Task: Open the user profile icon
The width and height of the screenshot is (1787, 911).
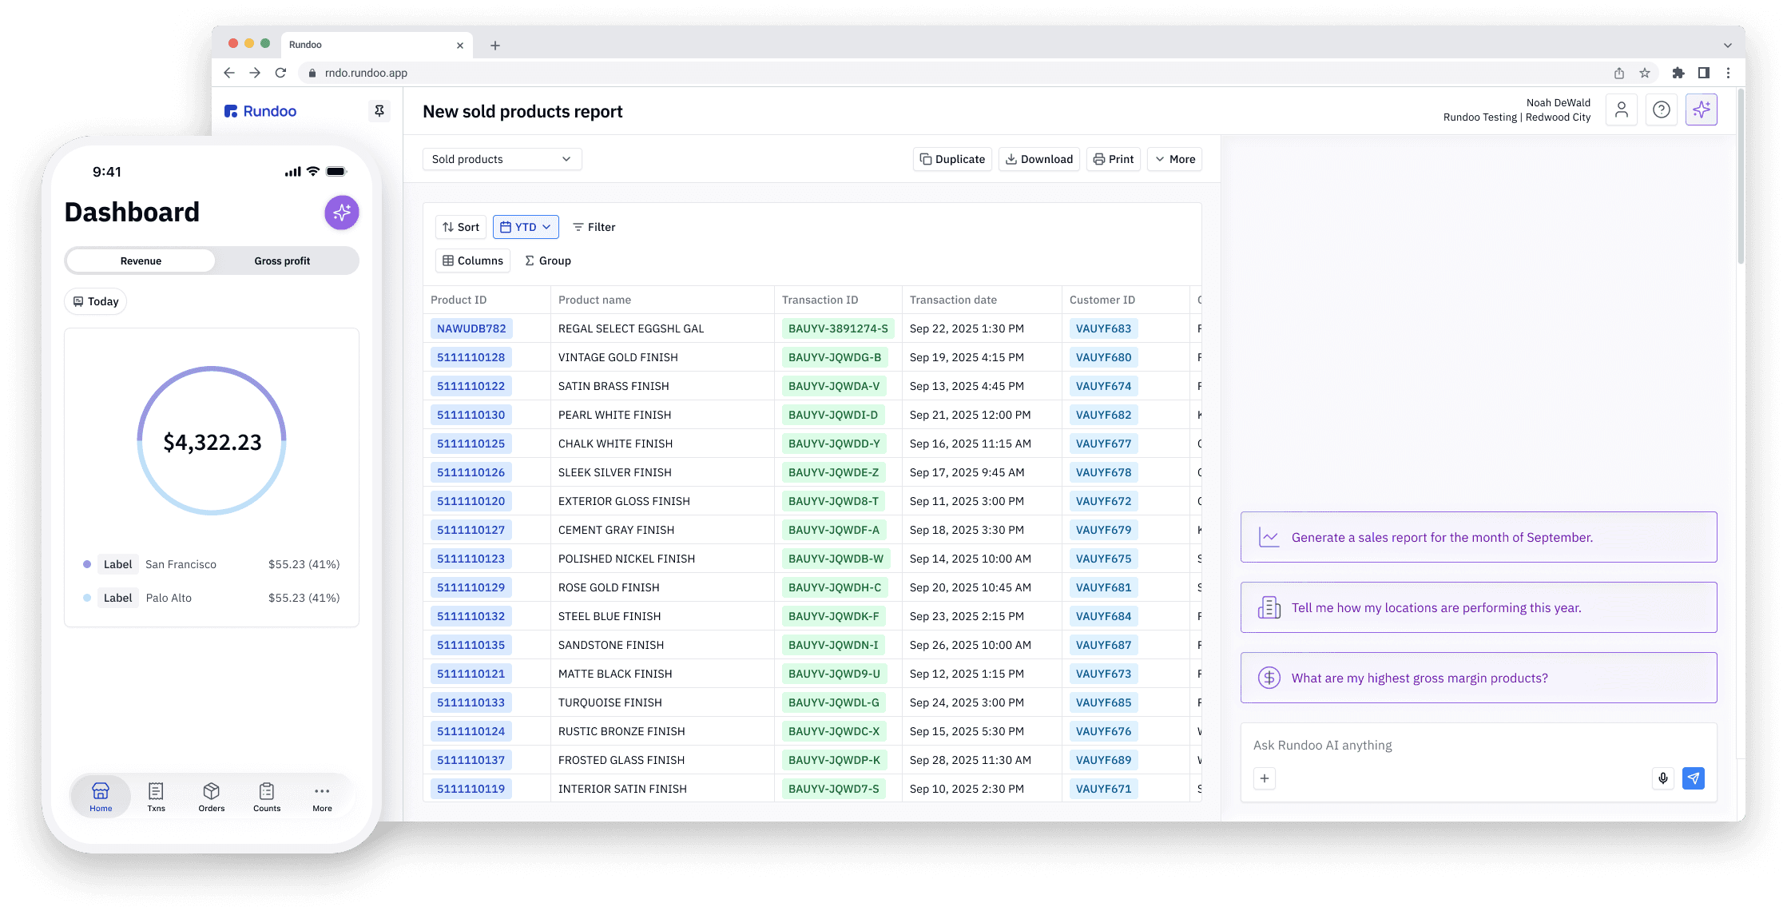Action: point(1621,110)
